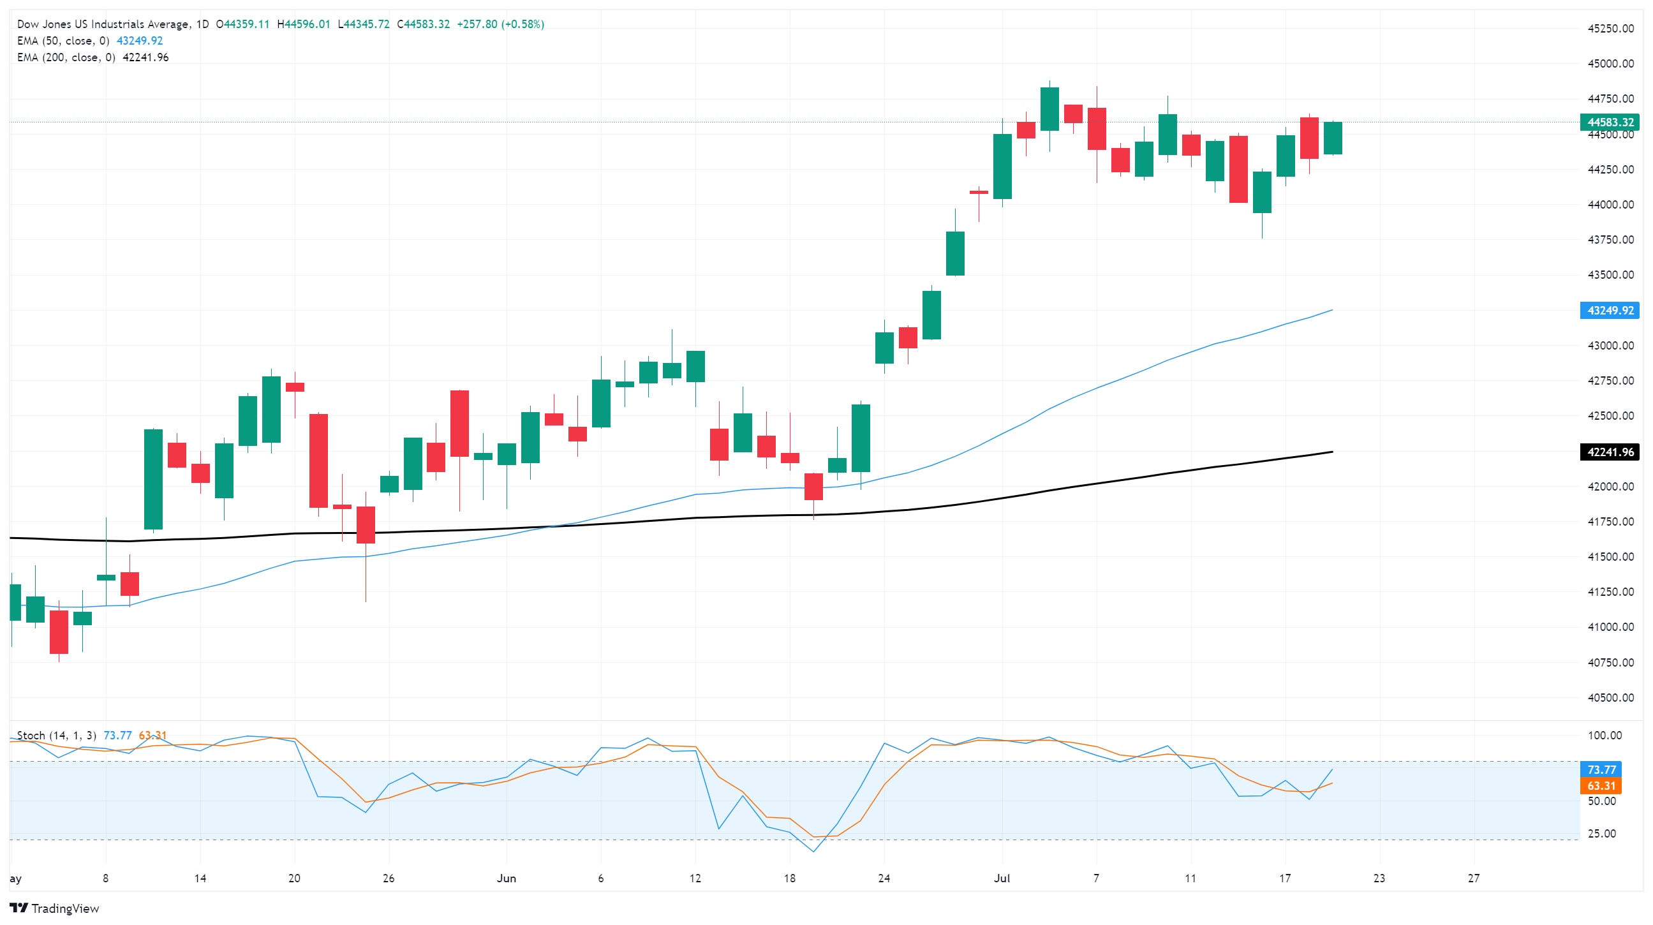1653x925 pixels.
Task: Select the Stoch (14, 1, 3) legend
Action: [x=57, y=735]
